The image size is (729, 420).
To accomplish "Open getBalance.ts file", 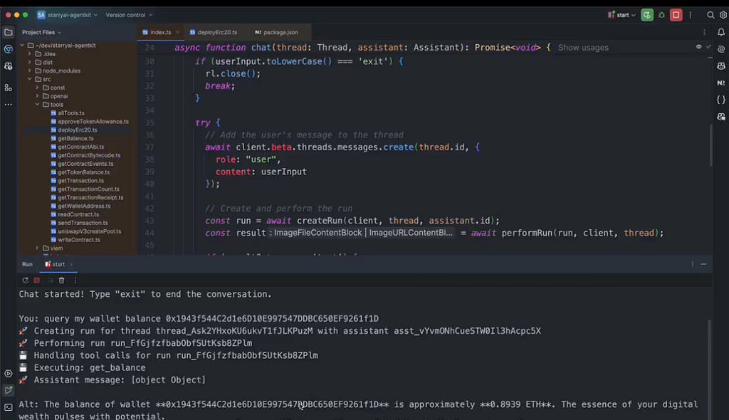I will tap(75, 138).
